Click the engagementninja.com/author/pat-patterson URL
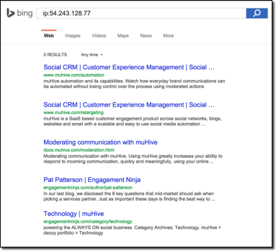 click(88, 187)
